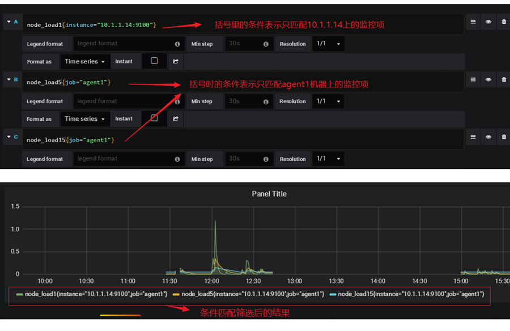
Task: Select the 12:00 label on the time axis
Action: [212, 281]
